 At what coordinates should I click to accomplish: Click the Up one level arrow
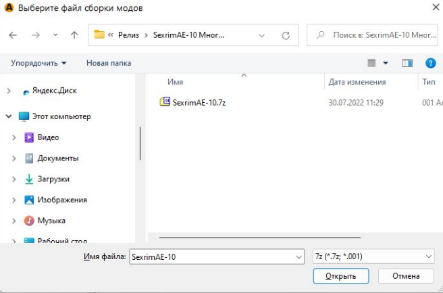point(74,35)
